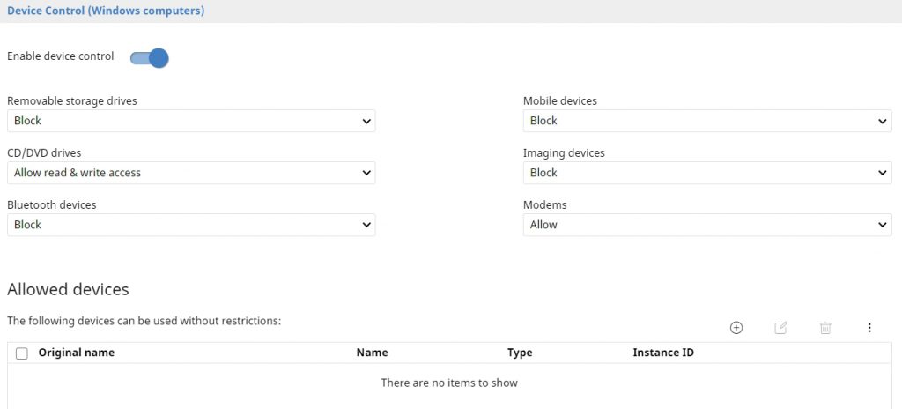902x409 pixels.
Task: Toggle the Enable device control switch
Action: pos(149,58)
